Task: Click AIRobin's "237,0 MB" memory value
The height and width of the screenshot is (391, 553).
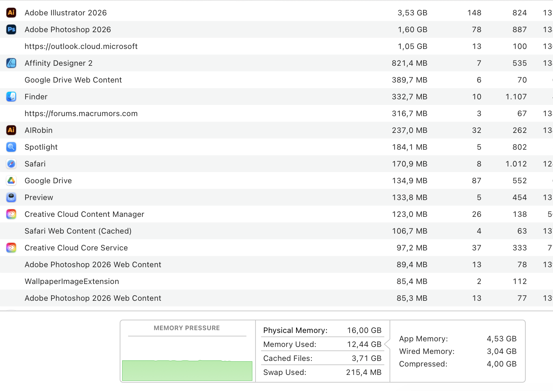Action: (x=409, y=130)
